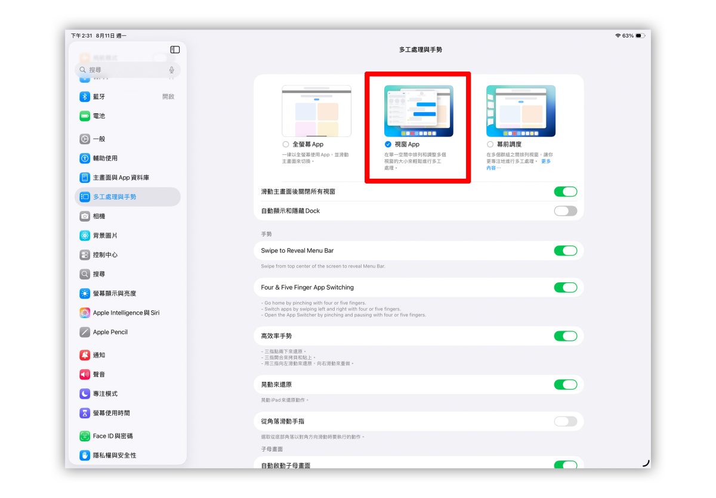716x498 pixels.
Task: Click the Control Center icon
Action: (x=85, y=255)
